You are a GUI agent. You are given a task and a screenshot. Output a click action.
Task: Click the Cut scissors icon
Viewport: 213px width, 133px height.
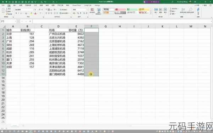7,9
